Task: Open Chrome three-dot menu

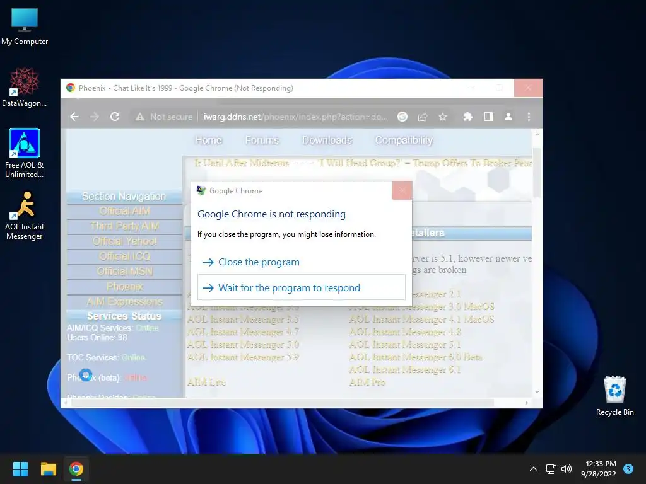Action: tap(529, 117)
